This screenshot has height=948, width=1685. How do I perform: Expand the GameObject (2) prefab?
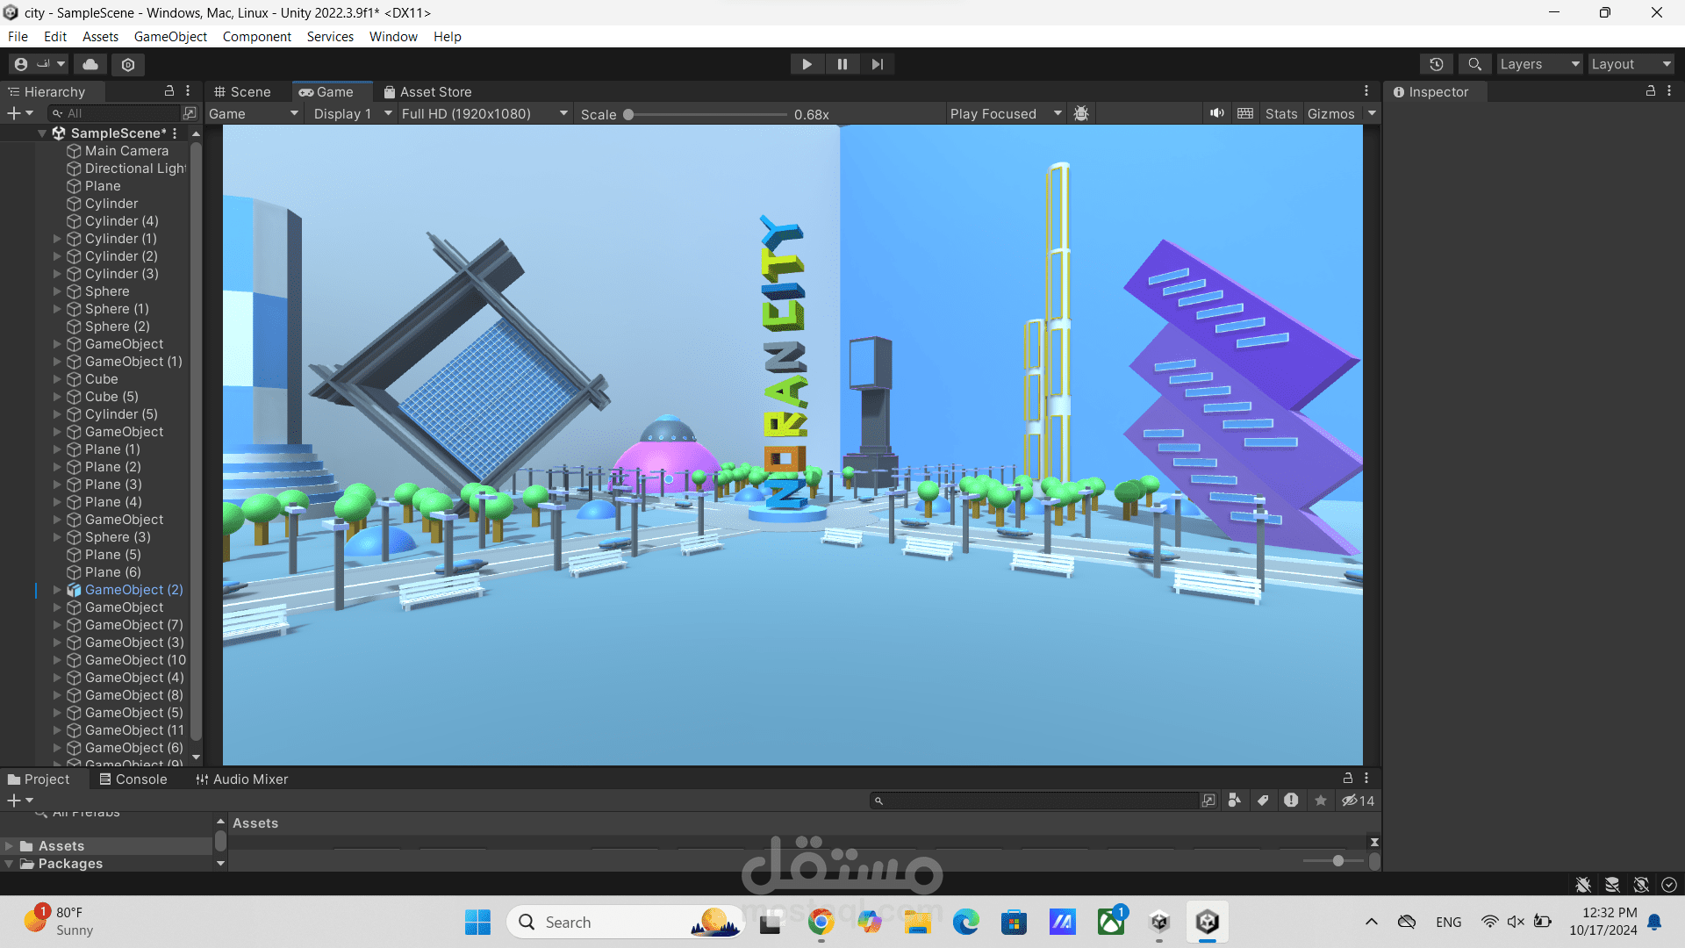(x=57, y=590)
